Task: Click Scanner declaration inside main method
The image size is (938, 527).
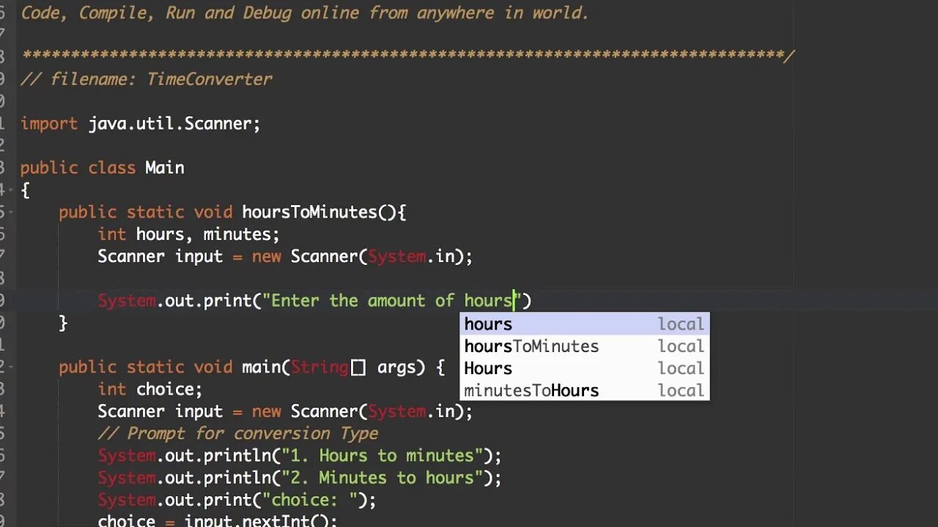Action: coord(285,411)
